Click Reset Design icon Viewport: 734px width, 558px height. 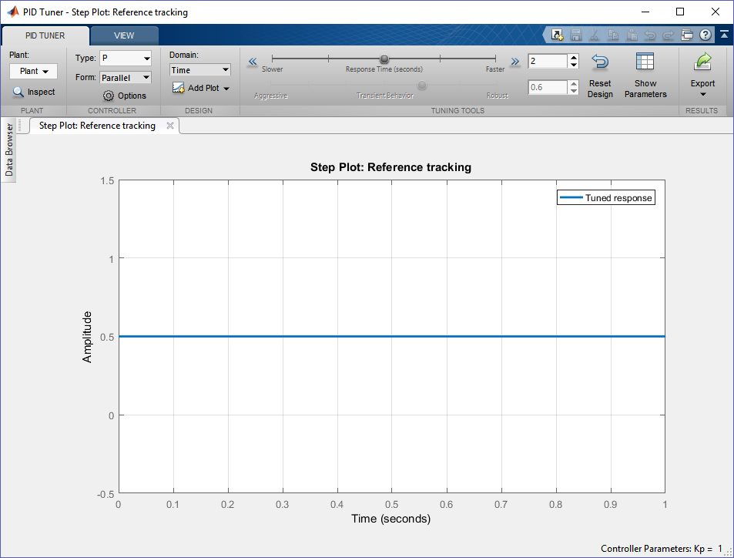(x=600, y=62)
